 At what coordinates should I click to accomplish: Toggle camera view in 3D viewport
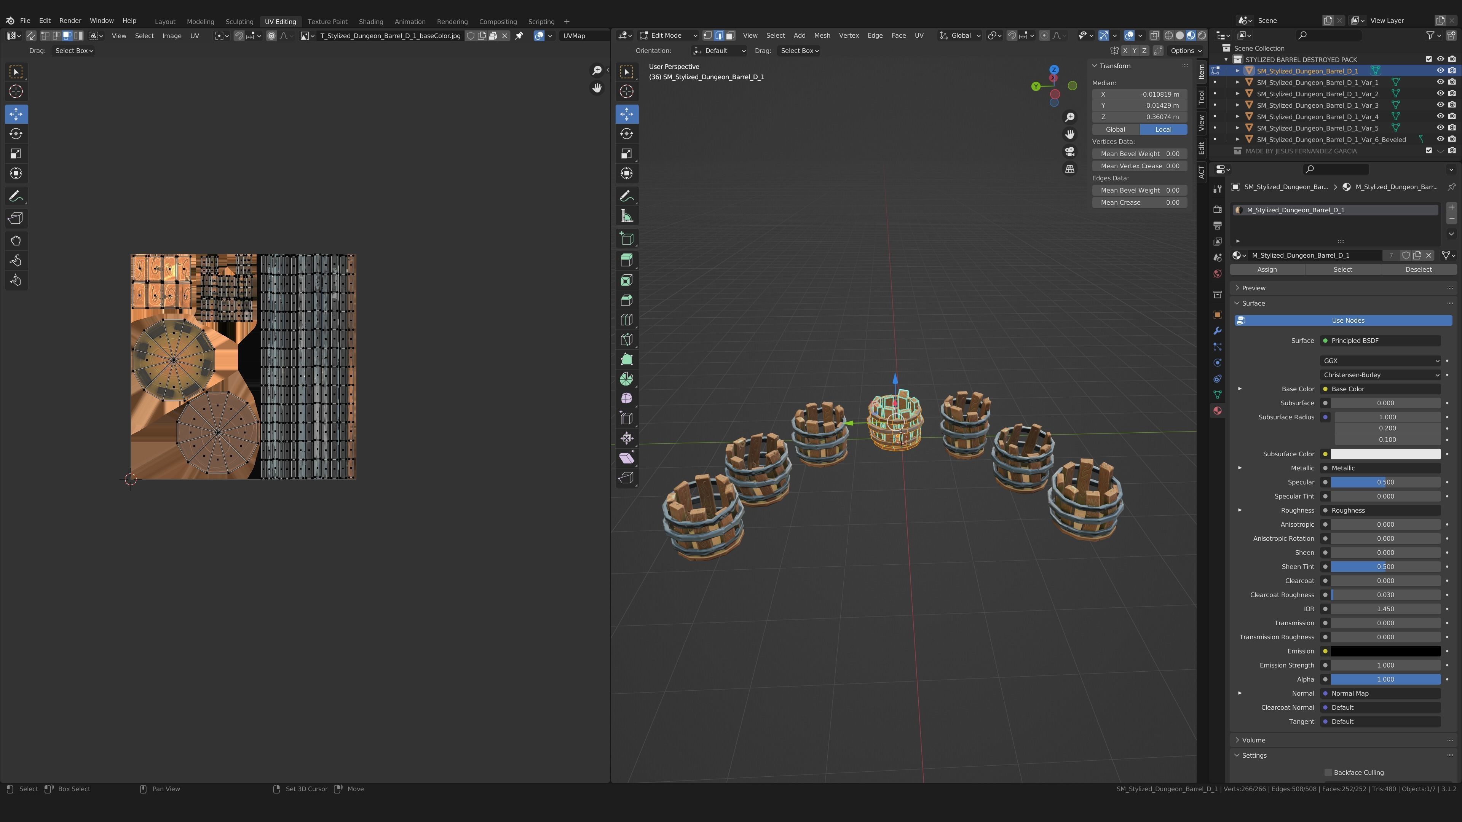[1070, 151]
